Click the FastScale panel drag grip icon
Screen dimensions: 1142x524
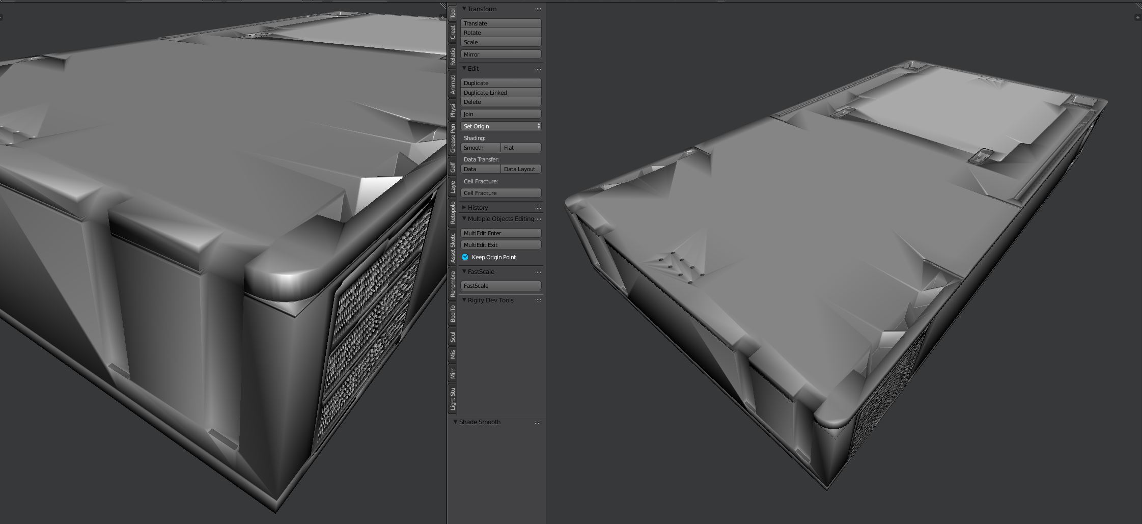[x=538, y=272]
